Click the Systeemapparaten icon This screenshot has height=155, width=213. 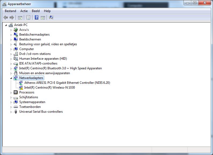coord(16,102)
